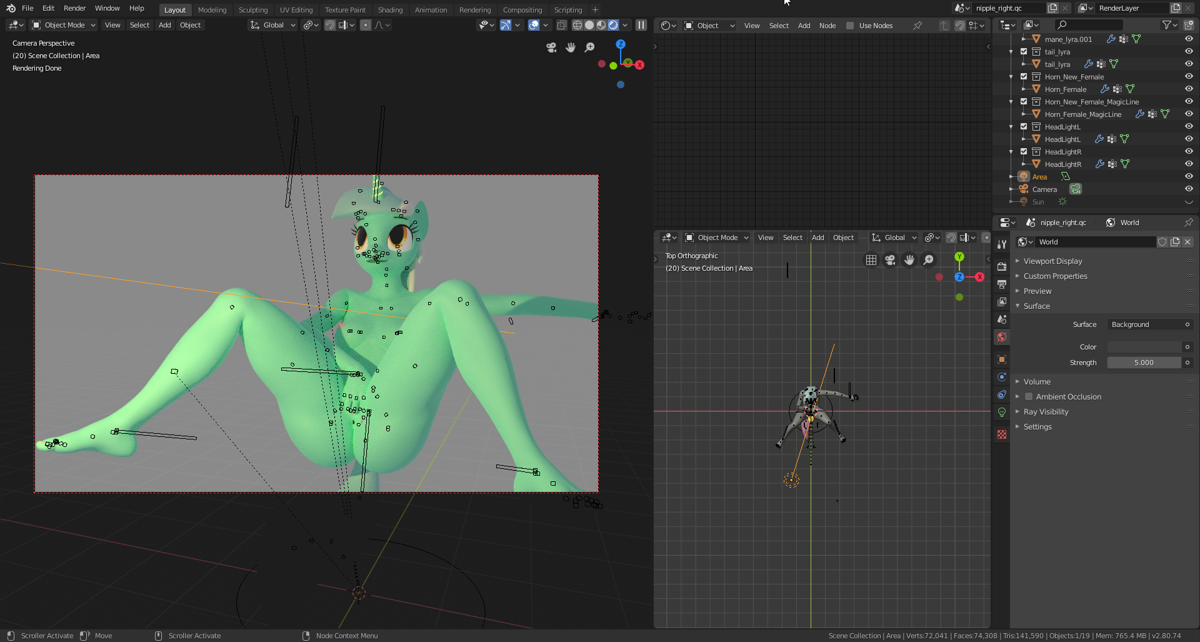Click the Add menu in the node editor
Screen dimensions: 1200x642
804,26
